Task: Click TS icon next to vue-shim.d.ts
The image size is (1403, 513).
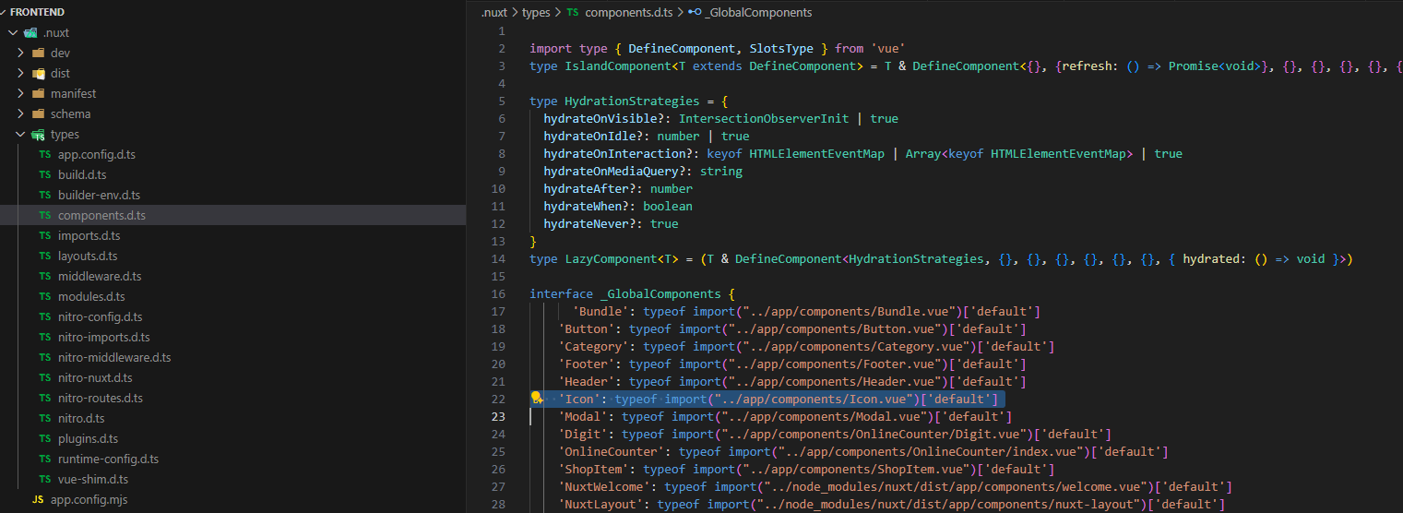Action: pyautogui.click(x=44, y=479)
